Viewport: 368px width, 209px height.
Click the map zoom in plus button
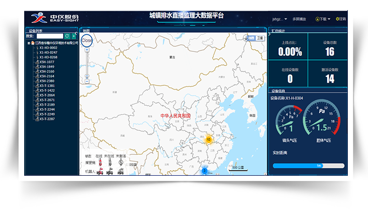87,50
